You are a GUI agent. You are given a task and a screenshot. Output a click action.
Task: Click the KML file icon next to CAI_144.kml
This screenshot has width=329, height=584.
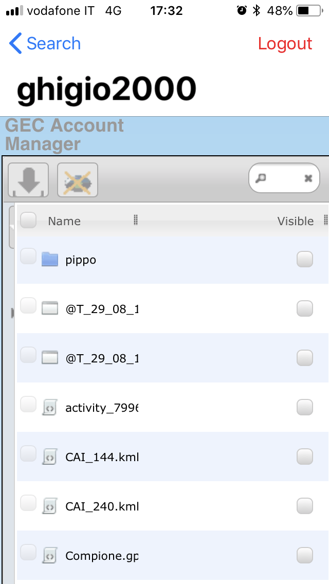(49, 457)
